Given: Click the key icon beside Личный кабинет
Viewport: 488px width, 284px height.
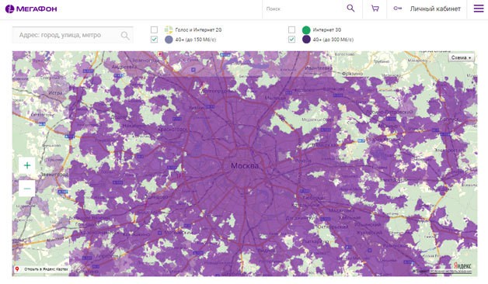Looking at the screenshot, I should click(397, 9).
